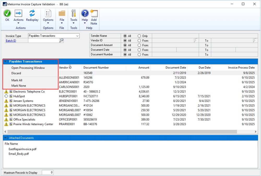Image resolution: width=261 pixels, height=176 pixels.
Task: Expand the Invoice Type dropdown
Action: pyautogui.click(x=77, y=36)
